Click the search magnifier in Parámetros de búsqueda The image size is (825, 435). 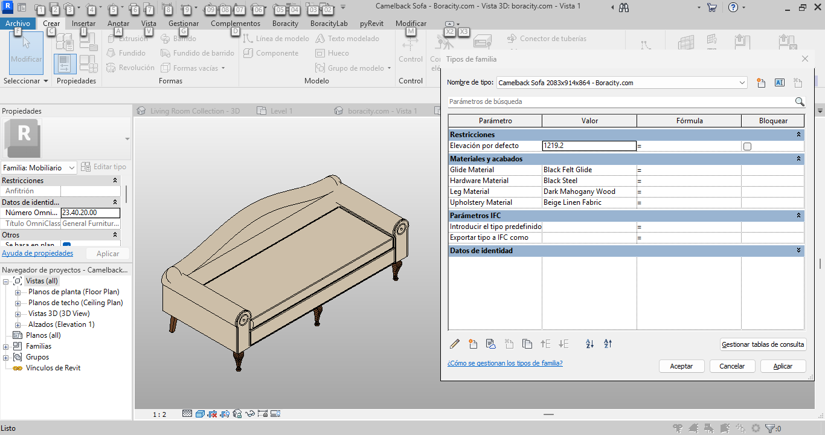pos(800,101)
